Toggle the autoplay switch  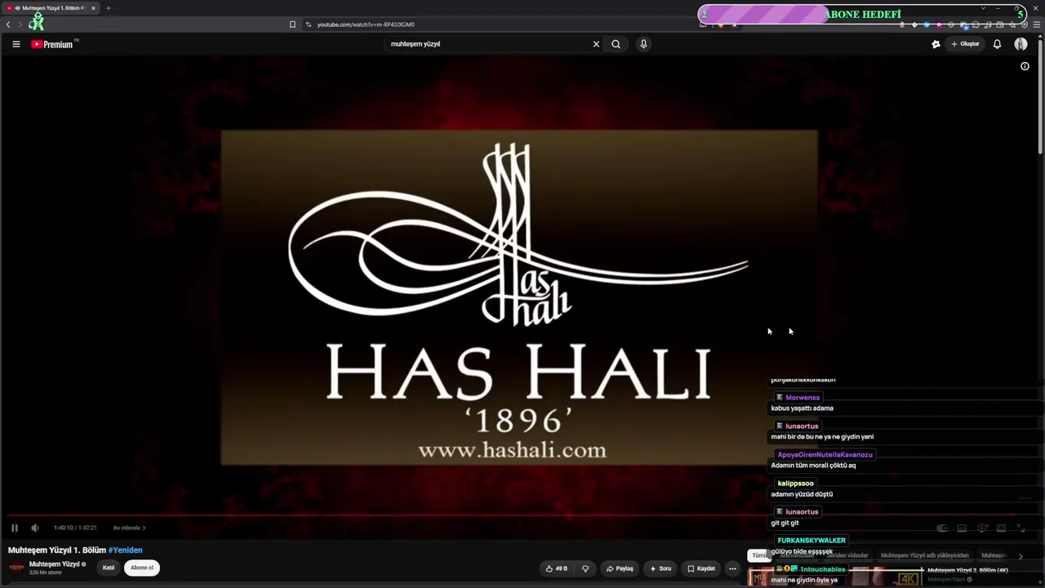(x=942, y=528)
